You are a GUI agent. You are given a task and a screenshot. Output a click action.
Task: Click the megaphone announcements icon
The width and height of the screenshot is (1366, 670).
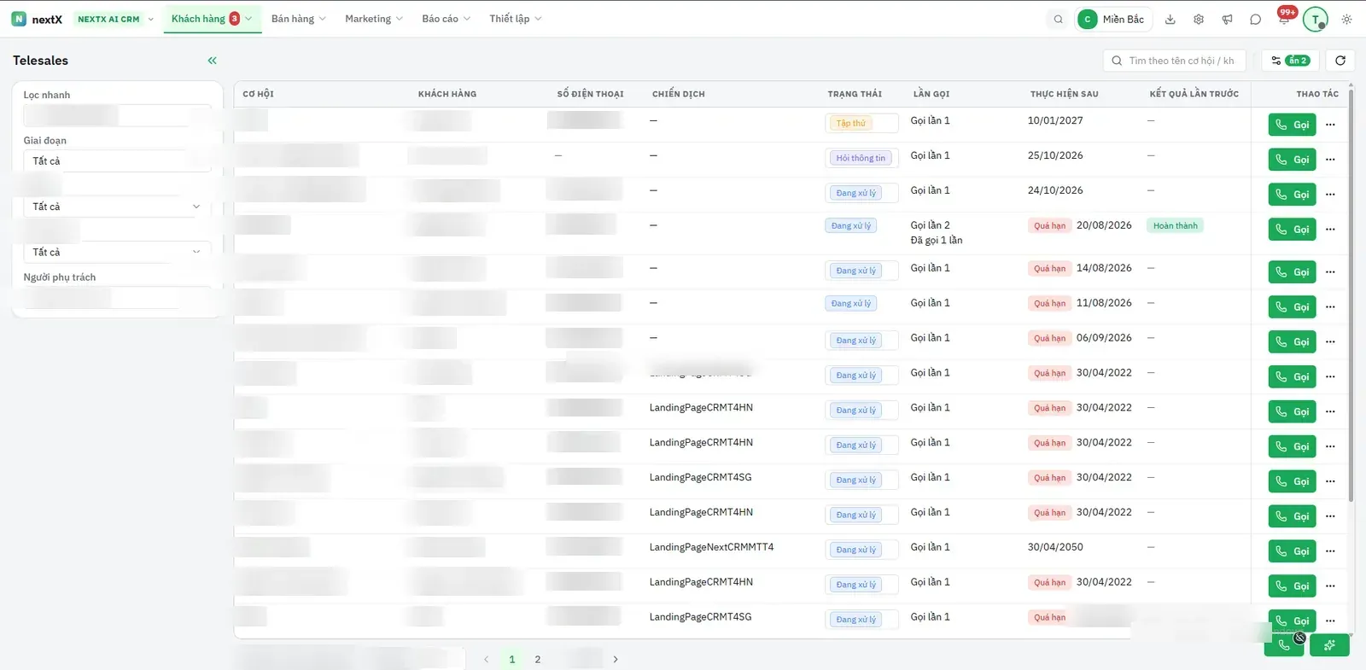(x=1227, y=19)
